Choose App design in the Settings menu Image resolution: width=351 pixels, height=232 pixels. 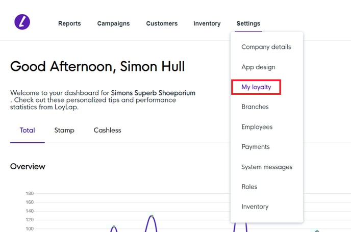click(x=258, y=67)
